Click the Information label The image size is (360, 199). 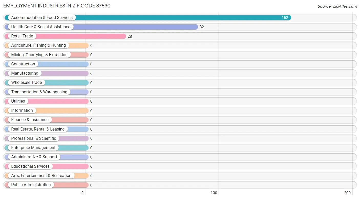click(x=22, y=110)
